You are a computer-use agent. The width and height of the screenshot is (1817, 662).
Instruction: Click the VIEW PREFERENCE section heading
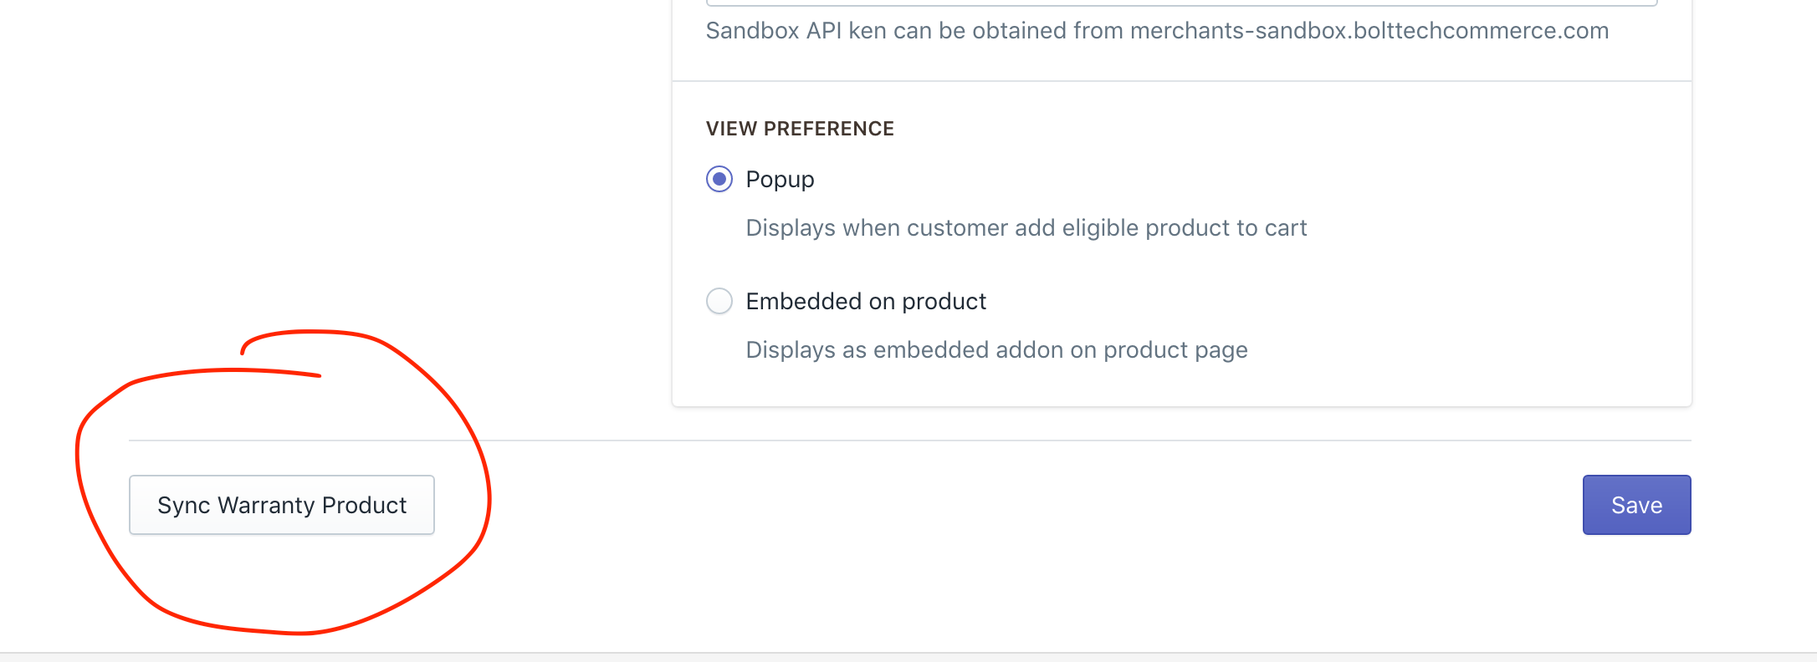(x=800, y=129)
